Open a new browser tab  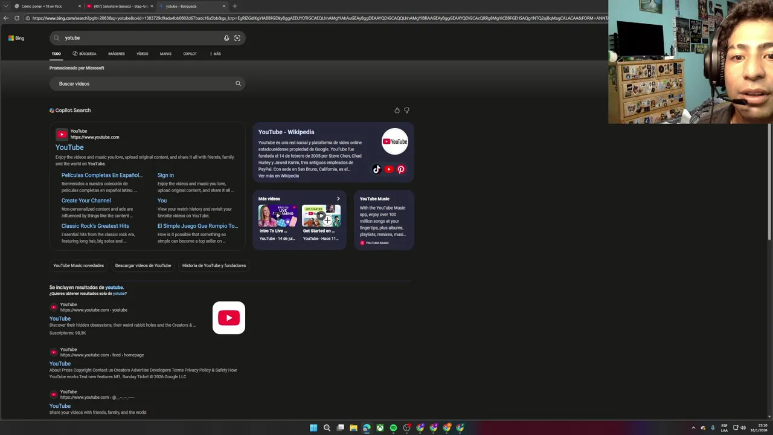pos(235,6)
